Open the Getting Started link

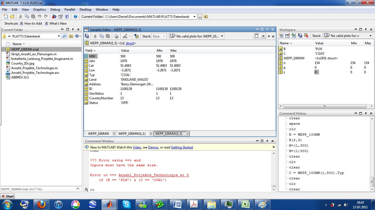click(182, 147)
